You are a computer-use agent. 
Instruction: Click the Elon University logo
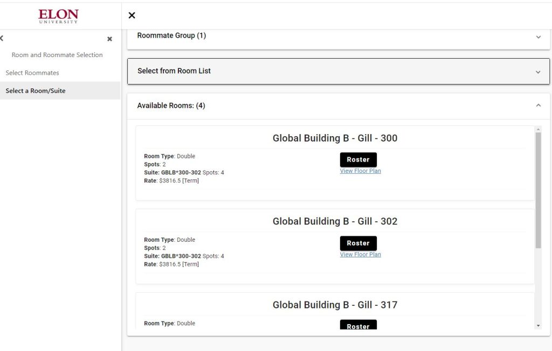coord(58,16)
